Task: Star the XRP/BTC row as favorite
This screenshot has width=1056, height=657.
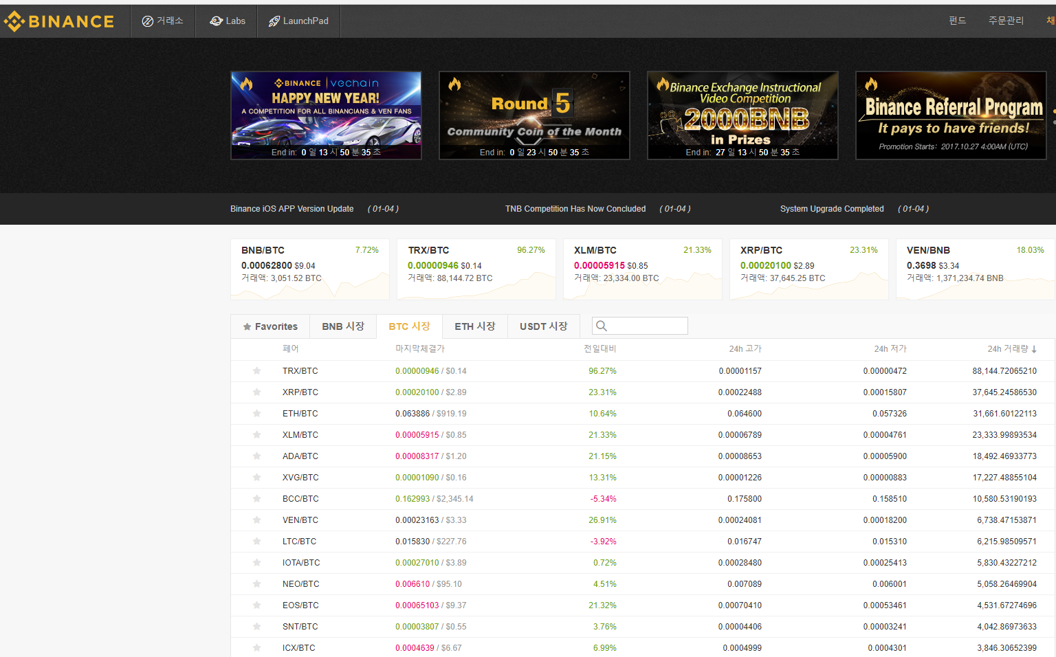Action: click(x=256, y=392)
